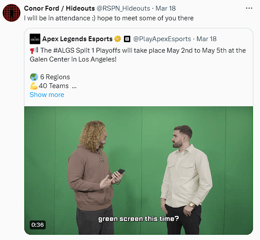The height and width of the screenshot is (240, 260).
Task: Expand quoted tweet with Show more
Action: point(47,95)
